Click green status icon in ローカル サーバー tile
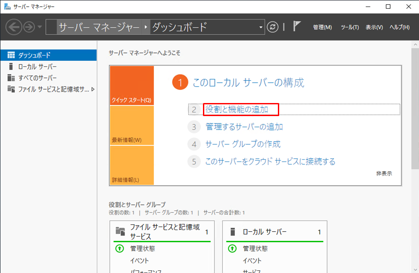 (233, 249)
